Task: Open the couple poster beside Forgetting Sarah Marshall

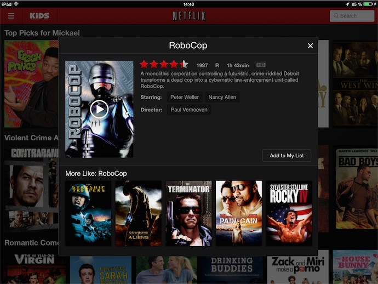Action: click(167, 270)
